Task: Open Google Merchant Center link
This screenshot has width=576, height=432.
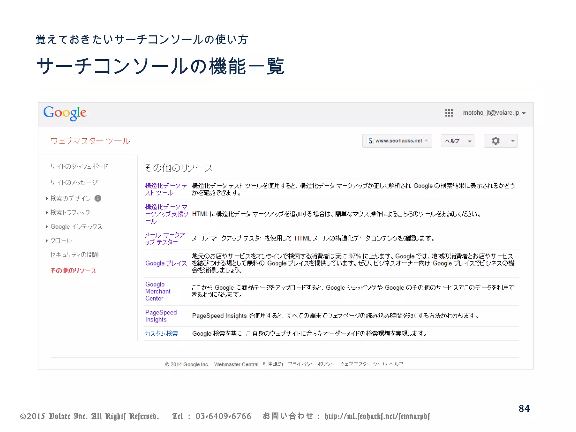Action: pyautogui.click(x=158, y=291)
